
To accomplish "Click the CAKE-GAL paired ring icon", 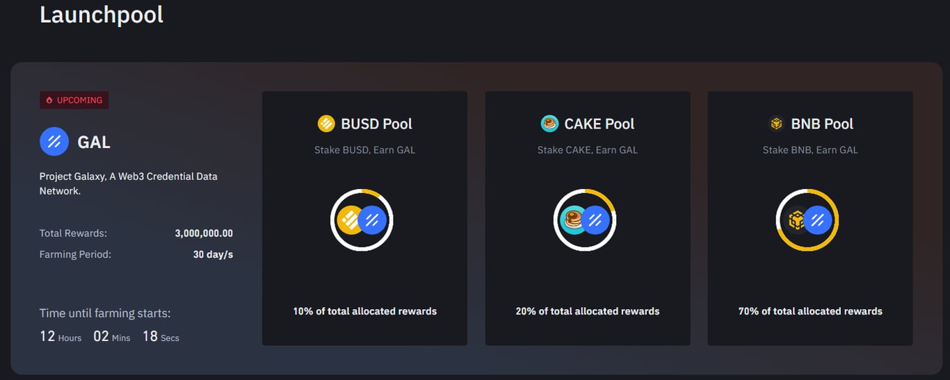I will click(x=585, y=220).
